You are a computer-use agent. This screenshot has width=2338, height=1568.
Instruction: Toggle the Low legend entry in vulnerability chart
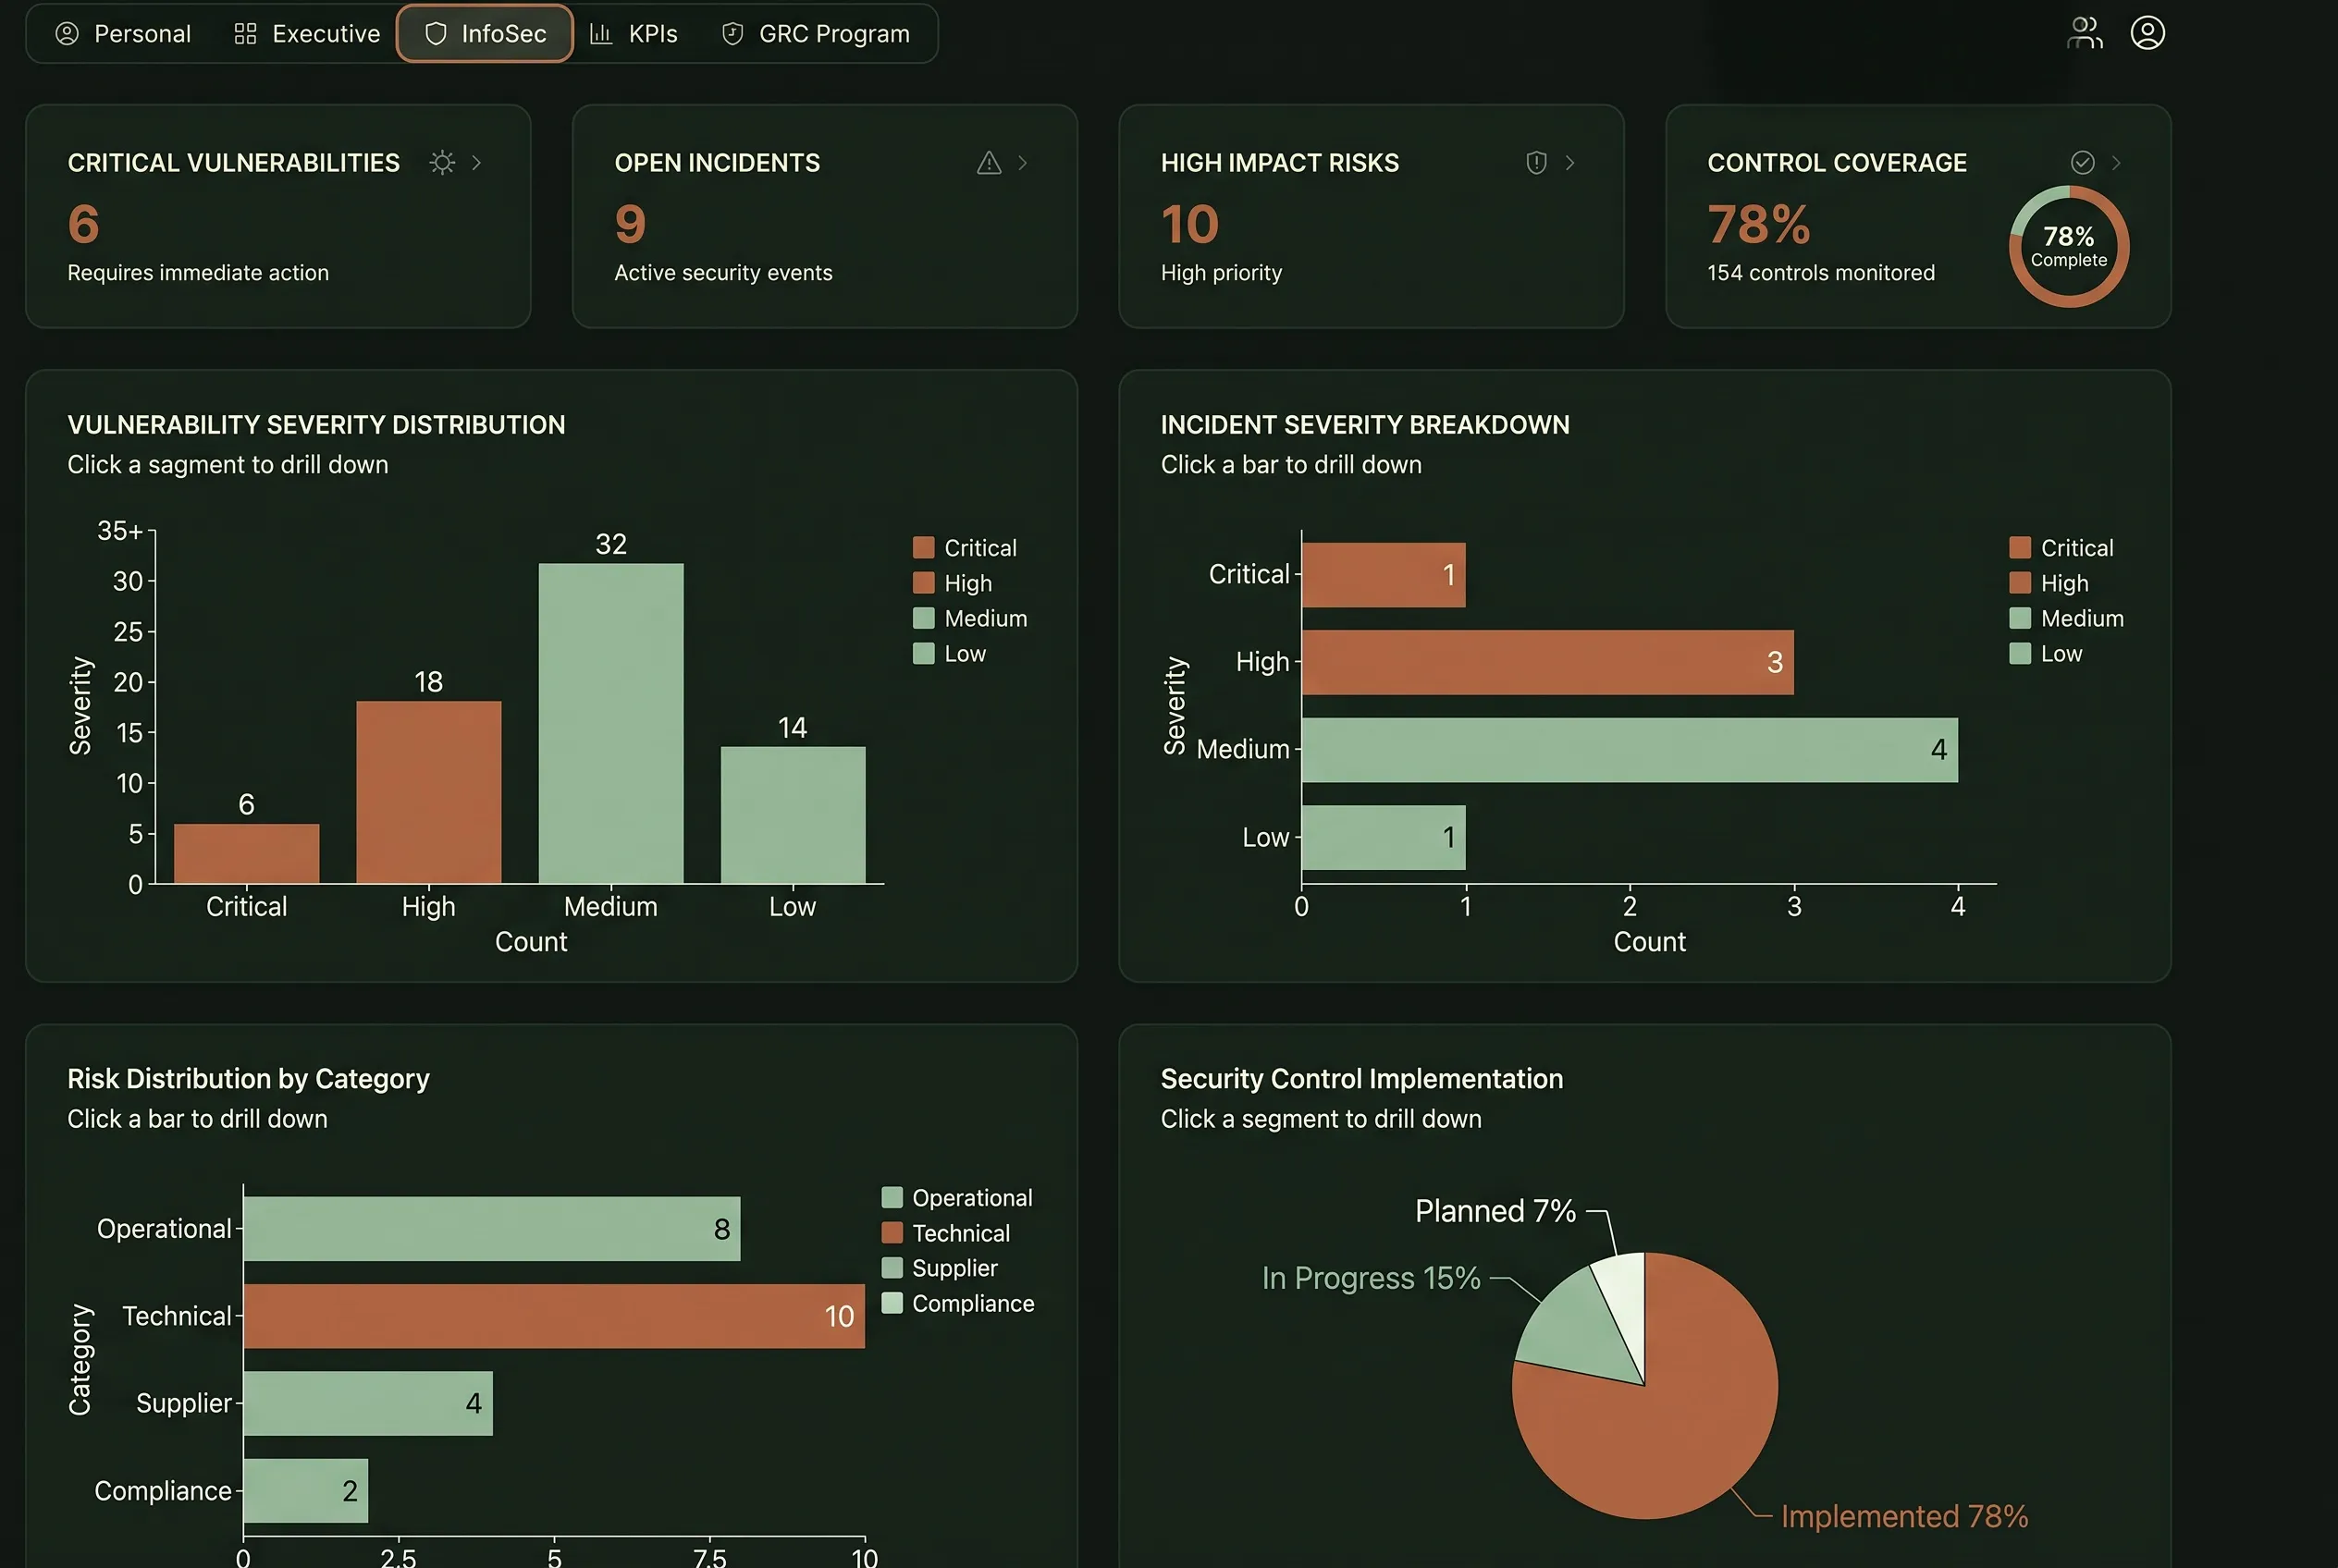point(950,654)
